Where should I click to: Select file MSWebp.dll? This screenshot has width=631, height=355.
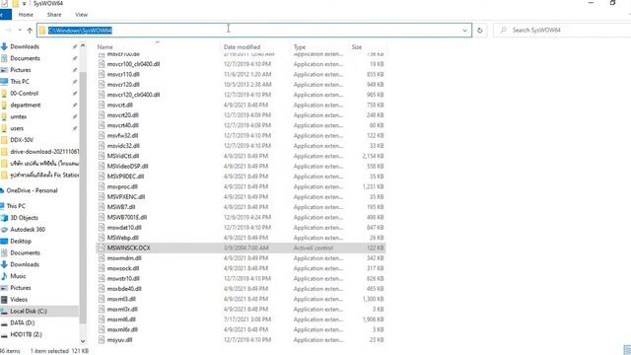pos(122,238)
